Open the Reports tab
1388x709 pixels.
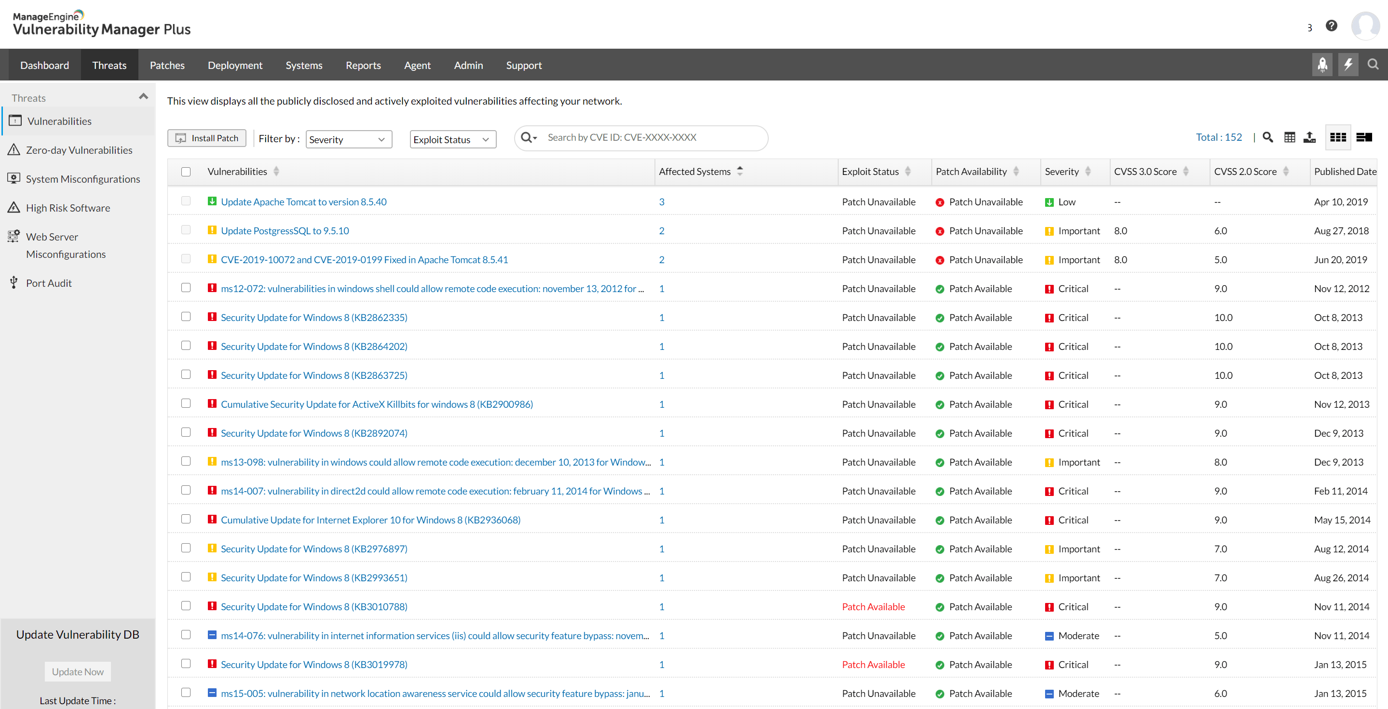pyautogui.click(x=363, y=65)
